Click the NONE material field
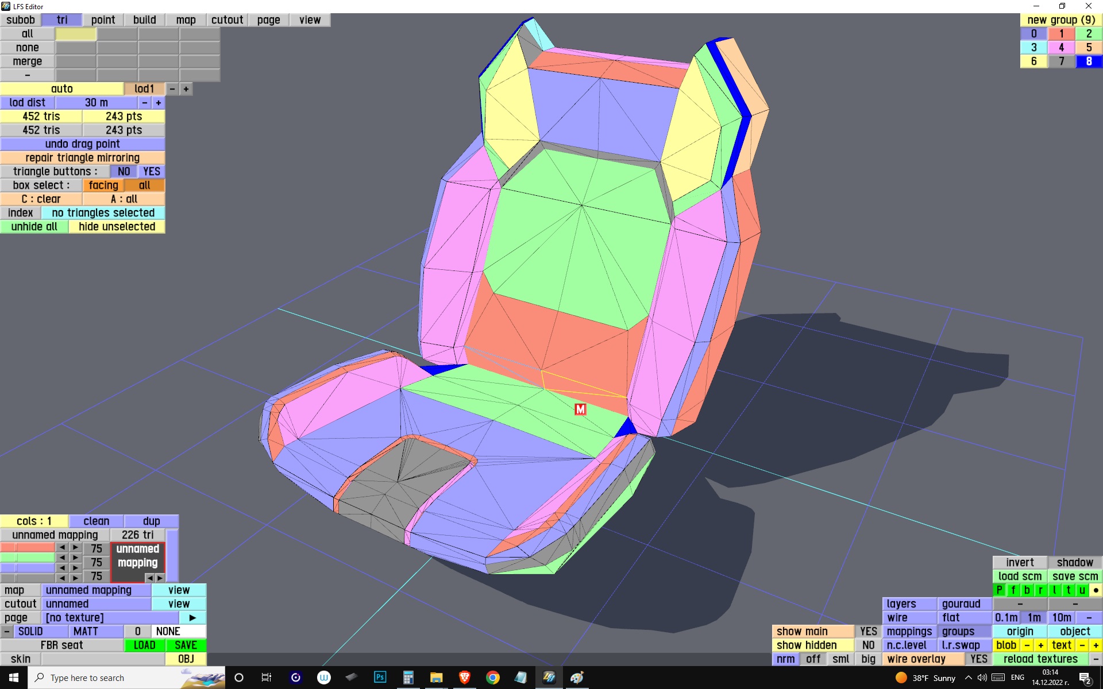This screenshot has height=689, width=1103. coord(178,632)
